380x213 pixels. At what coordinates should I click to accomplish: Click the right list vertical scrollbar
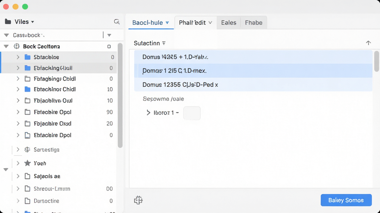coord(376,61)
